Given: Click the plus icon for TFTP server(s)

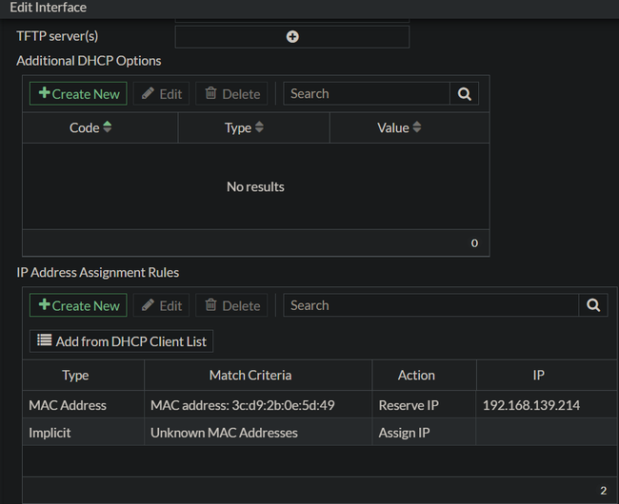Looking at the screenshot, I should tap(292, 36).
